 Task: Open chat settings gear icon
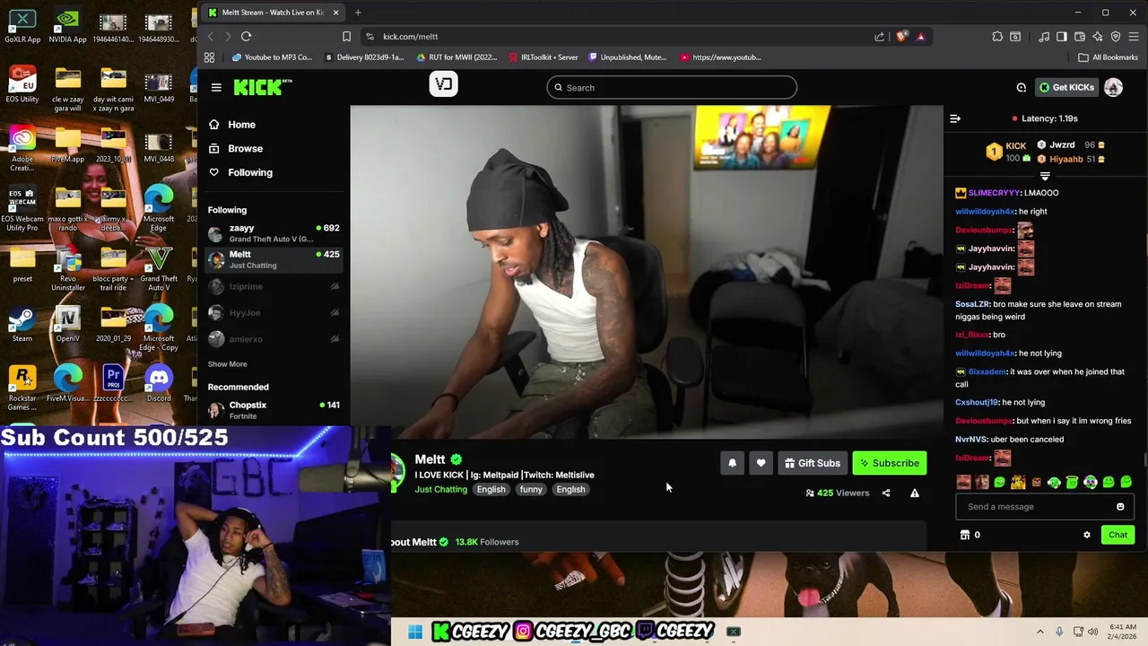[x=1087, y=535]
